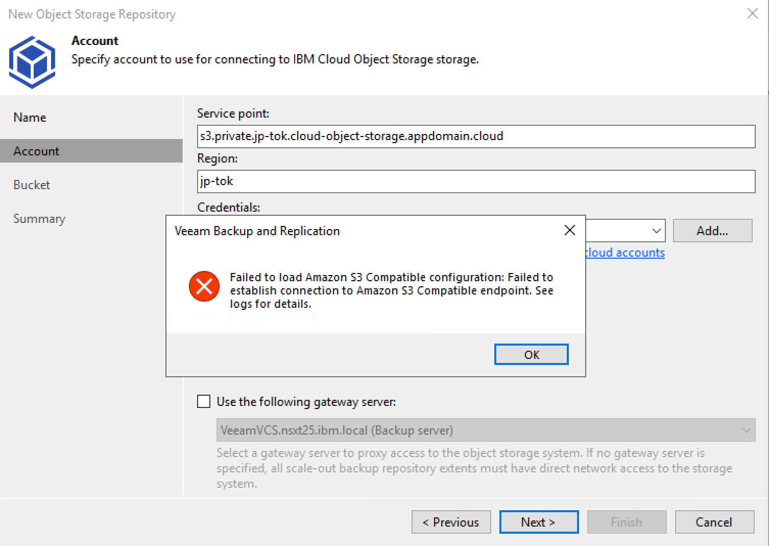Expand the Credentials dropdown arrow
This screenshot has height=546, width=769.
tap(656, 231)
